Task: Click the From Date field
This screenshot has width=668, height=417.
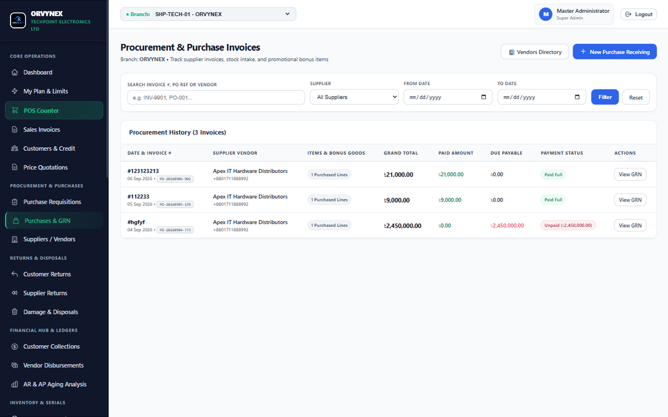Action: tap(448, 97)
